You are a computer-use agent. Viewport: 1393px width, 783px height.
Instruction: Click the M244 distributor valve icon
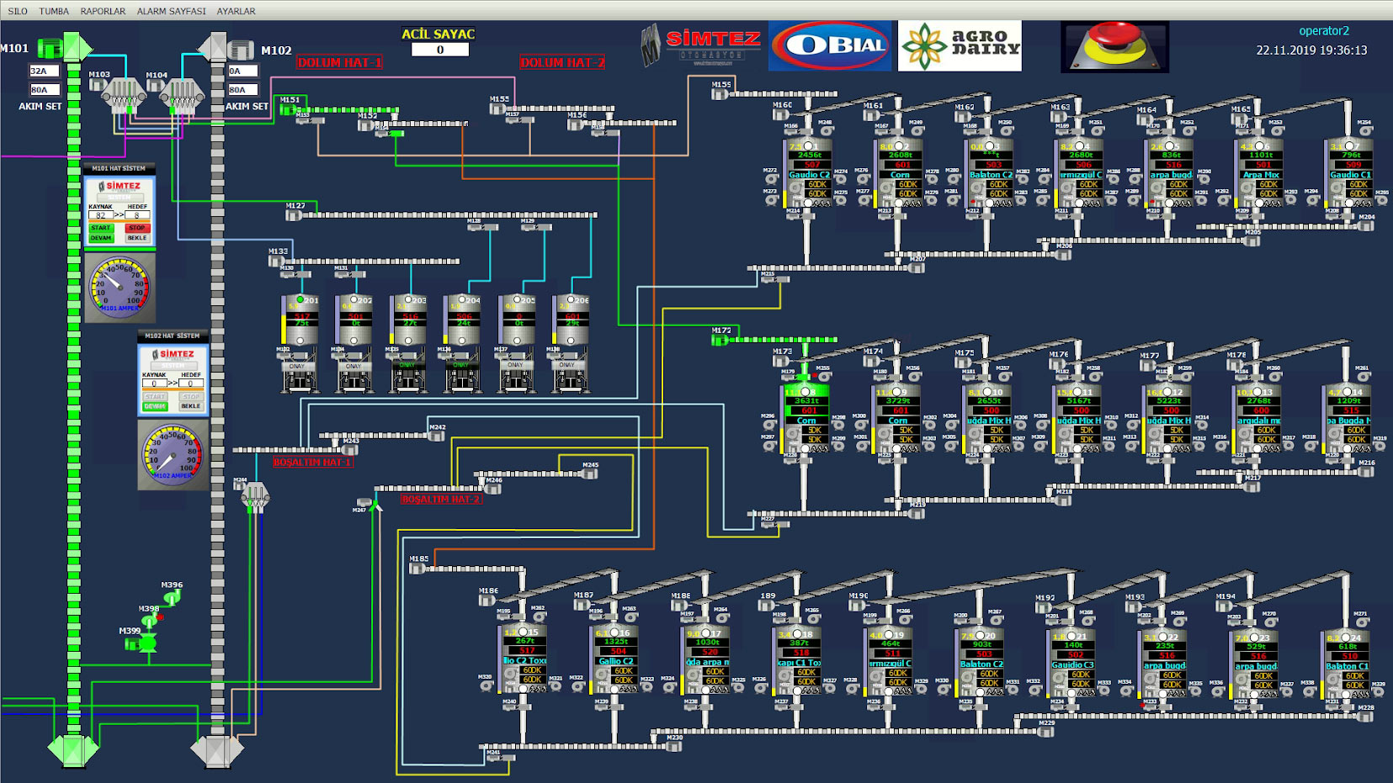pyautogui.click(x=254, y=496)
